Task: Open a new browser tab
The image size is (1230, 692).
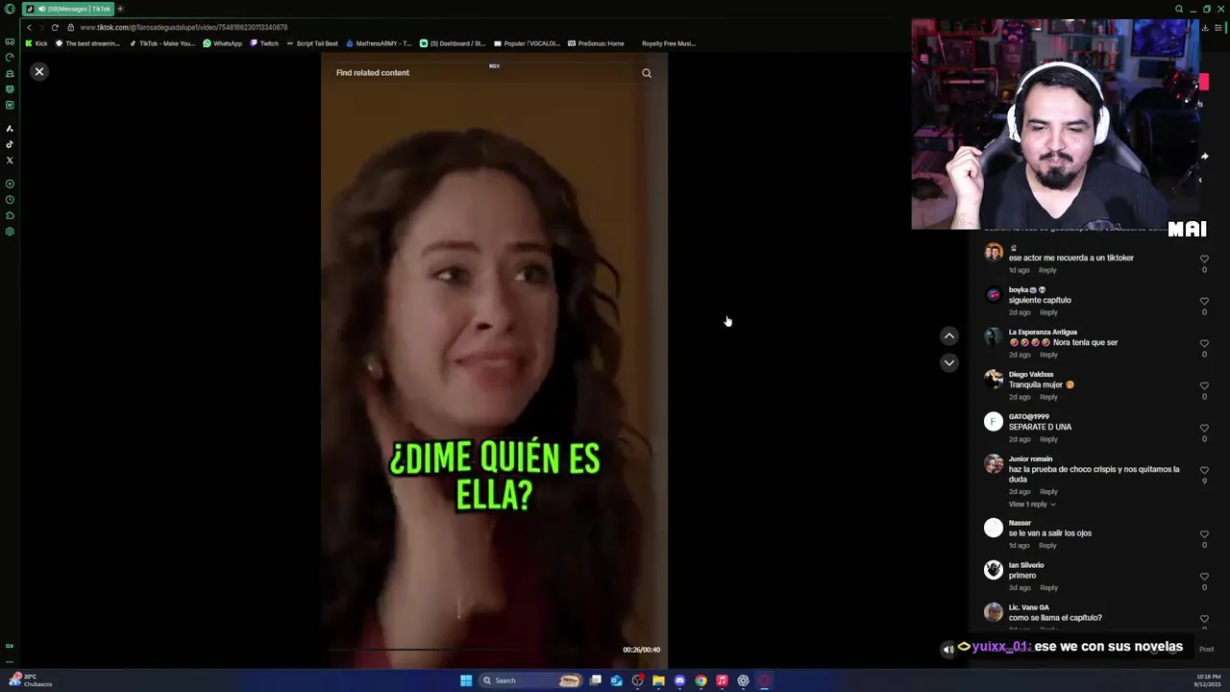Action: click(120, 9)
